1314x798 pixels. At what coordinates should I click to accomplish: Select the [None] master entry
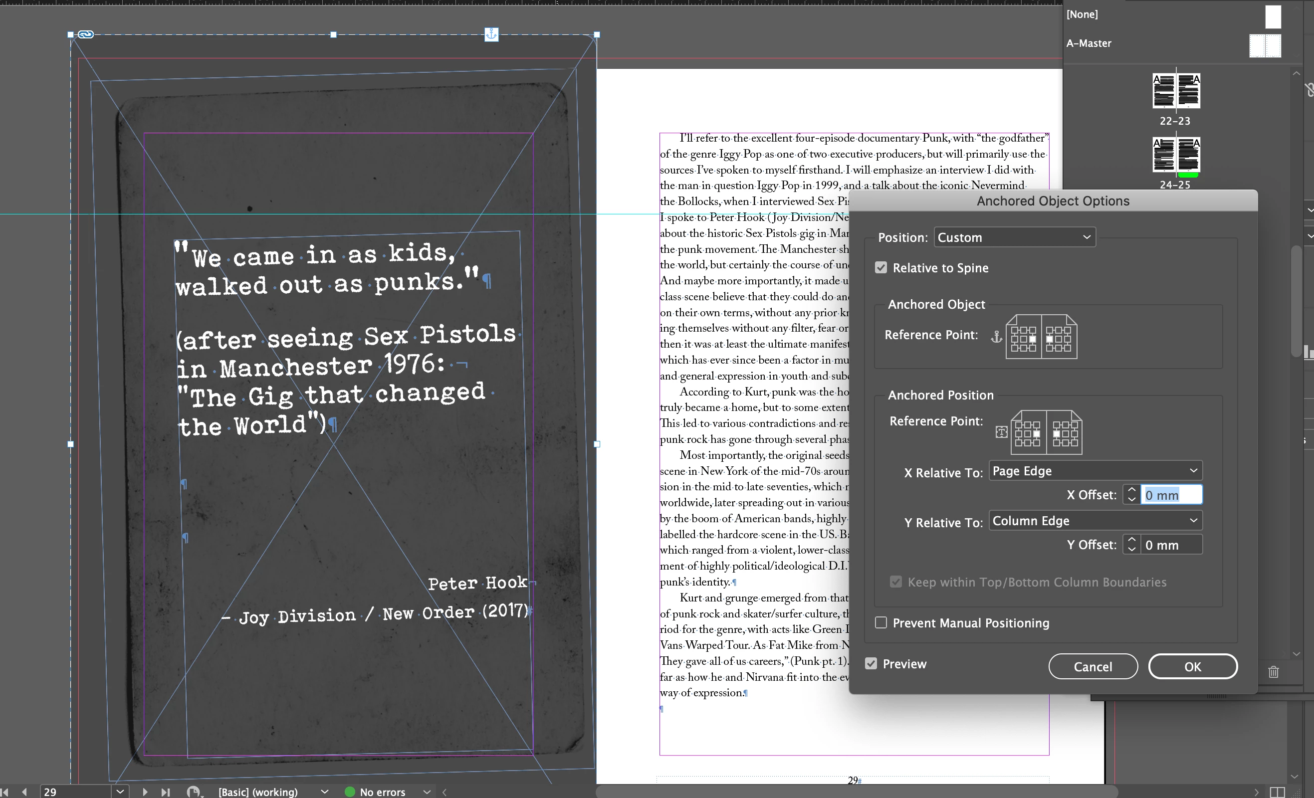1082,14
